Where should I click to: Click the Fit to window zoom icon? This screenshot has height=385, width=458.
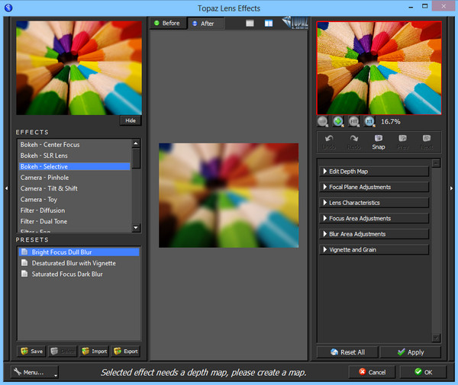tap(353, 121)
